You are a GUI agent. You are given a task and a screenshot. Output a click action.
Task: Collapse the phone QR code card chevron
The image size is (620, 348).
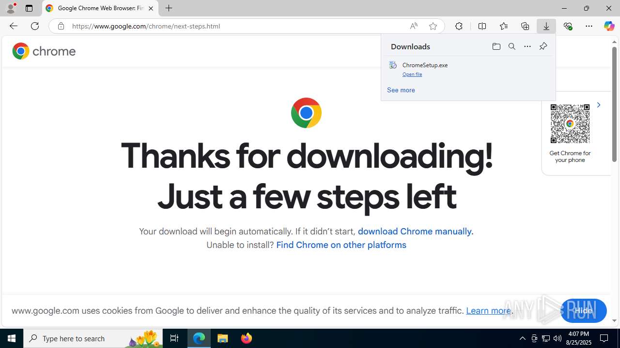[599, 105]
